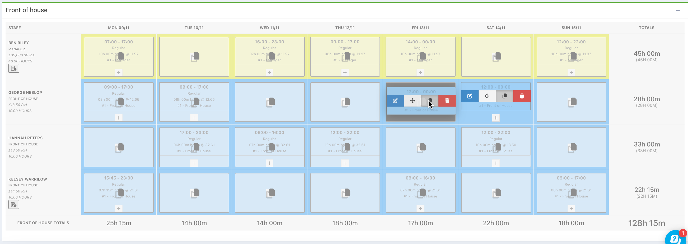Delete George Heslop's Saturday shift
The height and width of the screenshot is (244, 688).
coord(522,96)
